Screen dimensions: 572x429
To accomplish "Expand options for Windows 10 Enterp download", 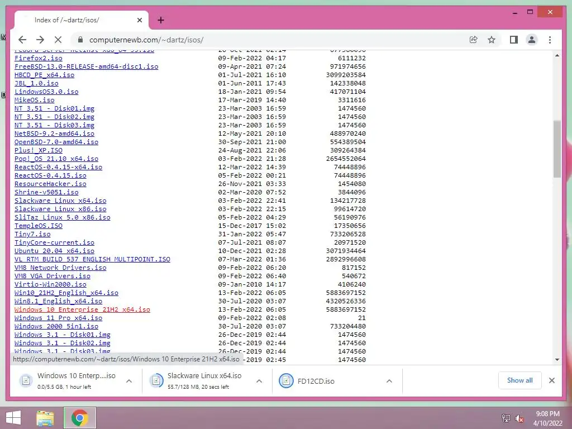I will [x=129, y=381].
